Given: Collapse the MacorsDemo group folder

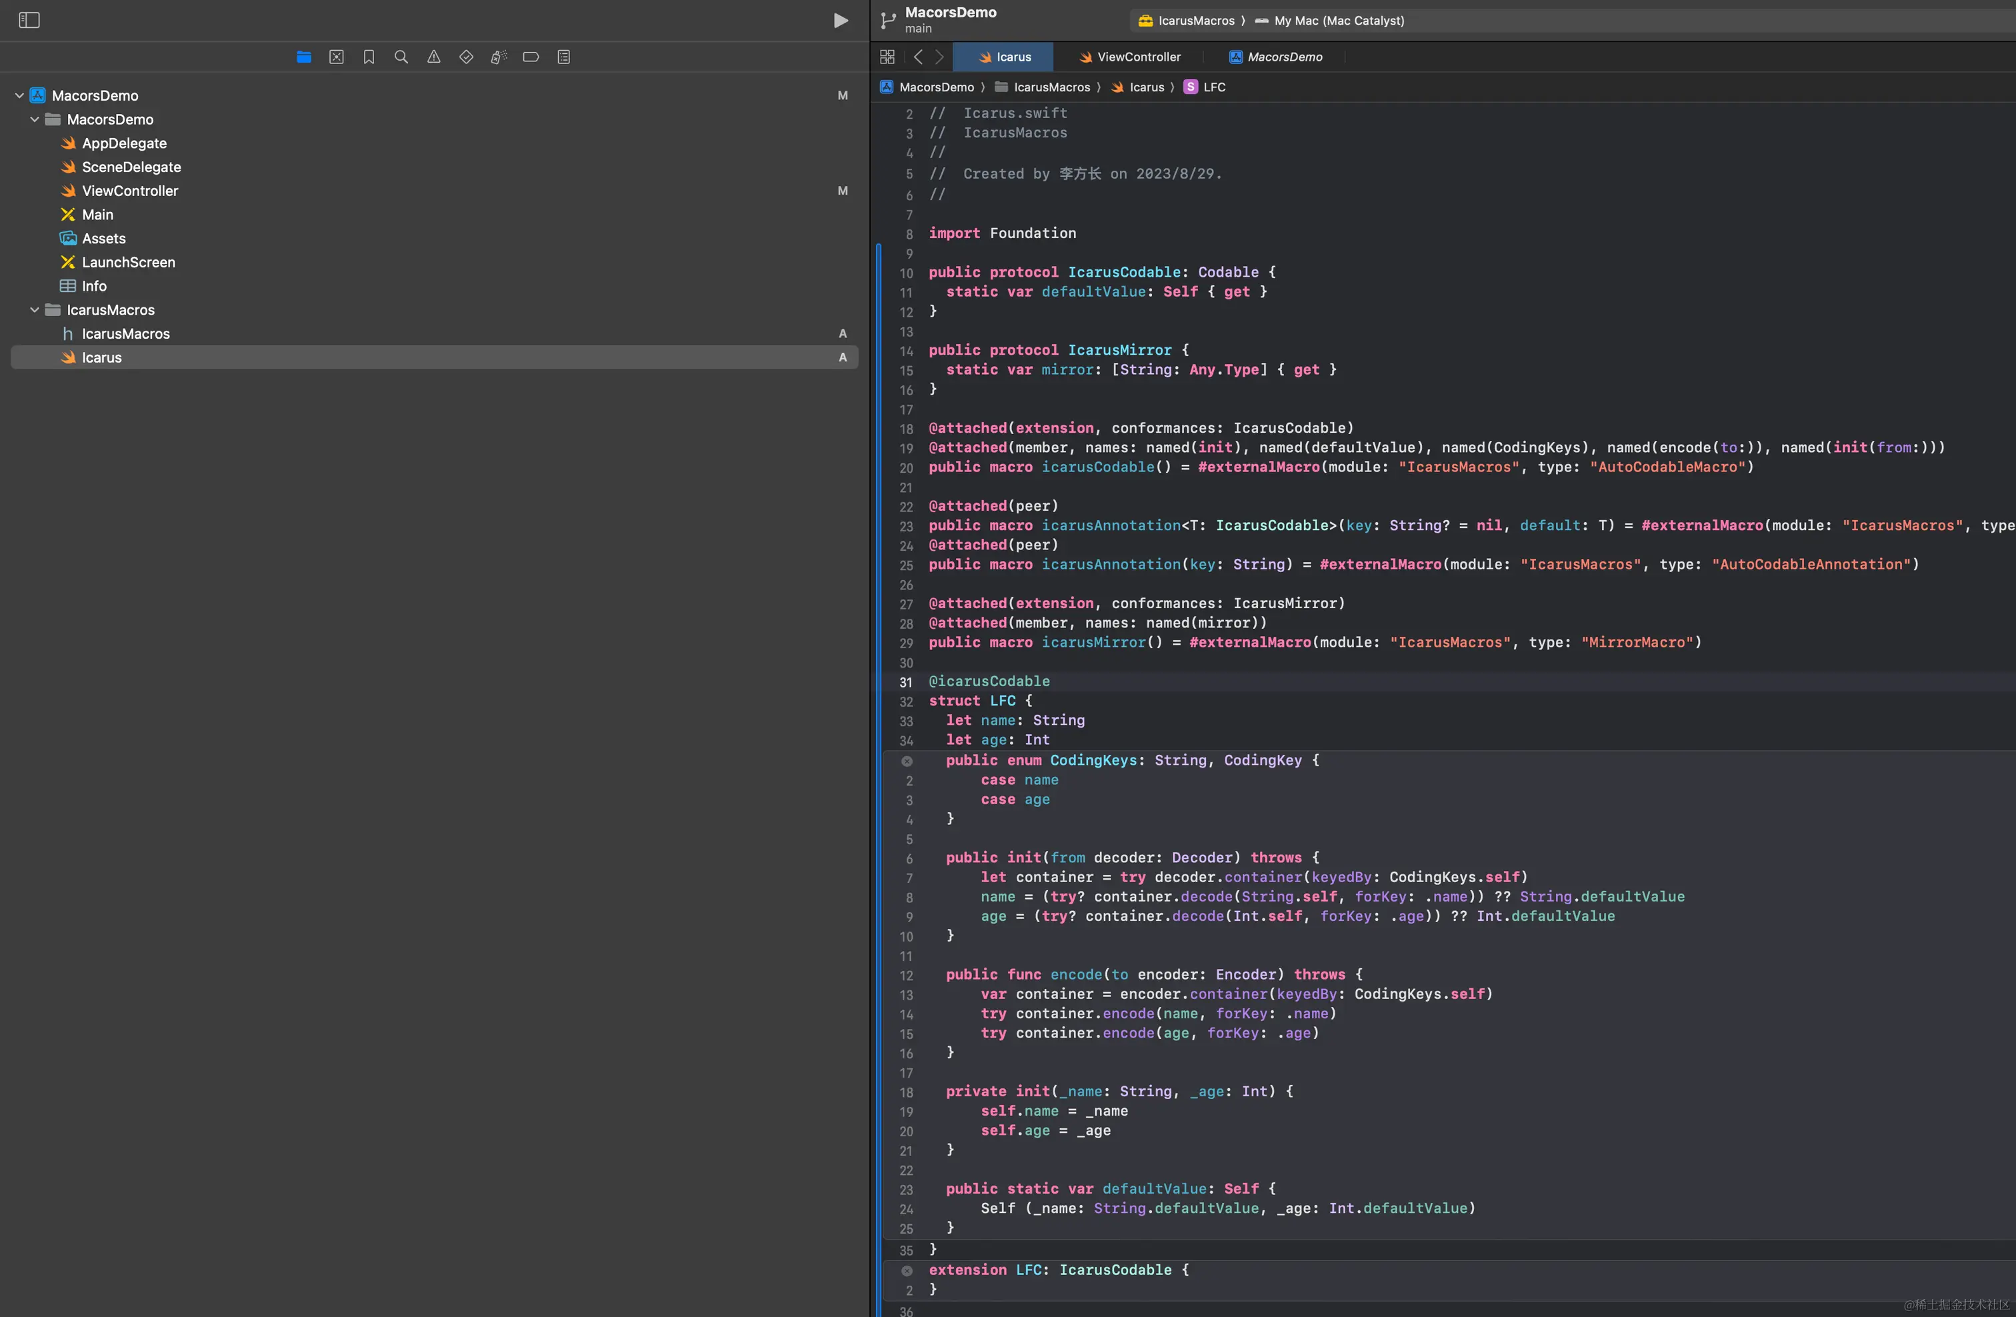Looking at the screenshot, I should tap(35, 119).
